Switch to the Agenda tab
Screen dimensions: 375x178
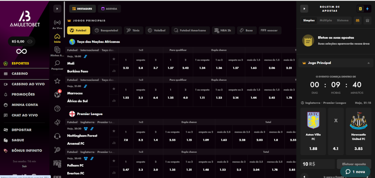tap(110, 8)
